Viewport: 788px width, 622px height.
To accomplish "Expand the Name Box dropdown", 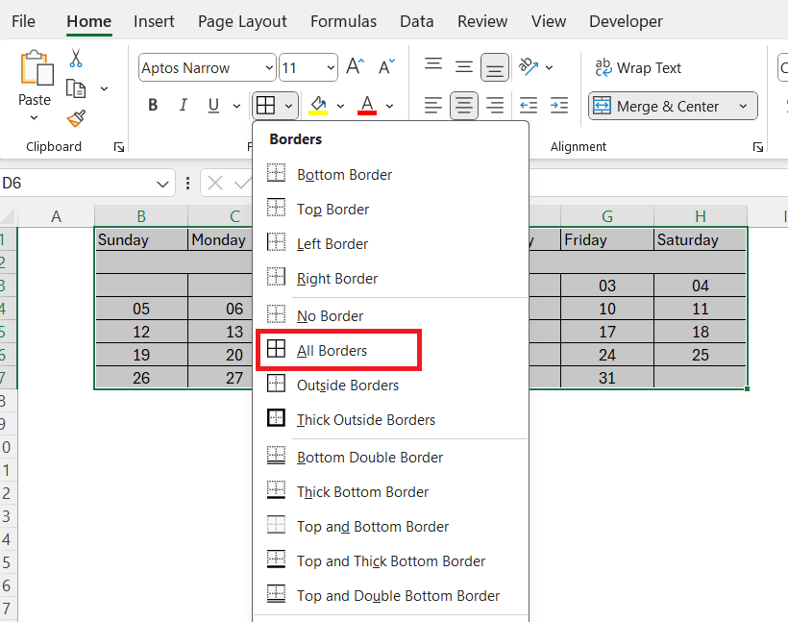I will pyautogui.click(x=162, y=184).
